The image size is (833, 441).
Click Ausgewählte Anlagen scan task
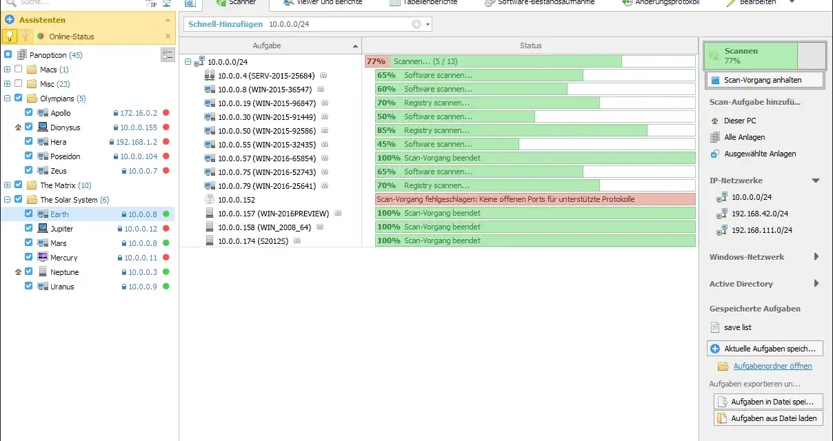tap(752, 154)
